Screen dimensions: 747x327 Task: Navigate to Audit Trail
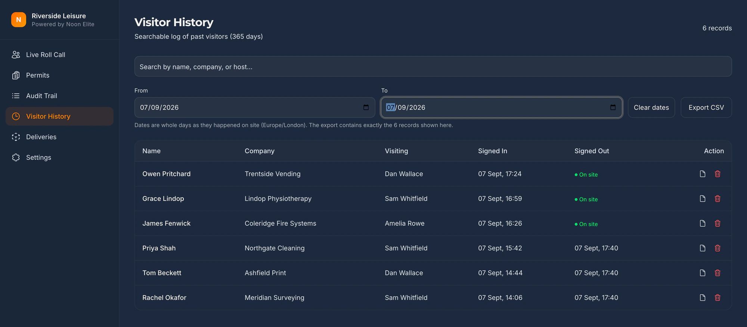[59, 96]
